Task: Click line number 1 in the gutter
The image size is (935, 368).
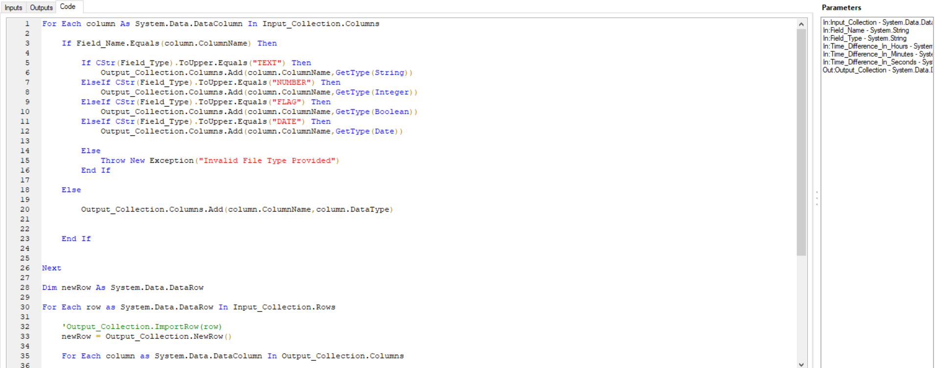Action: (x=27, y=23)
